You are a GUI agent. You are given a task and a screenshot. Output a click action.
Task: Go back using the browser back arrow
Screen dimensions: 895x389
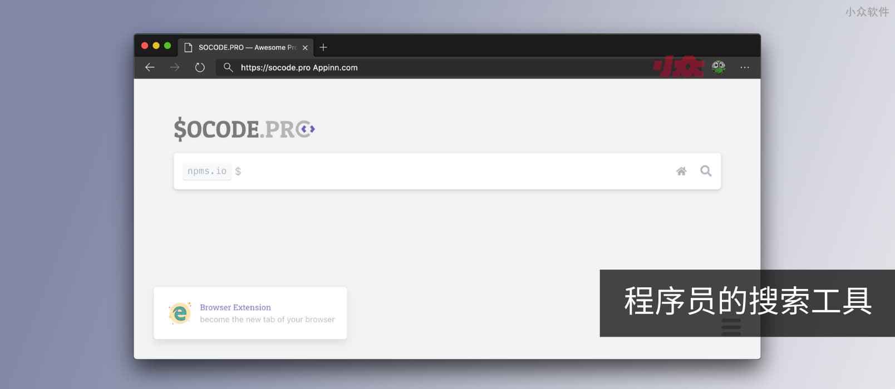[150, 67]
